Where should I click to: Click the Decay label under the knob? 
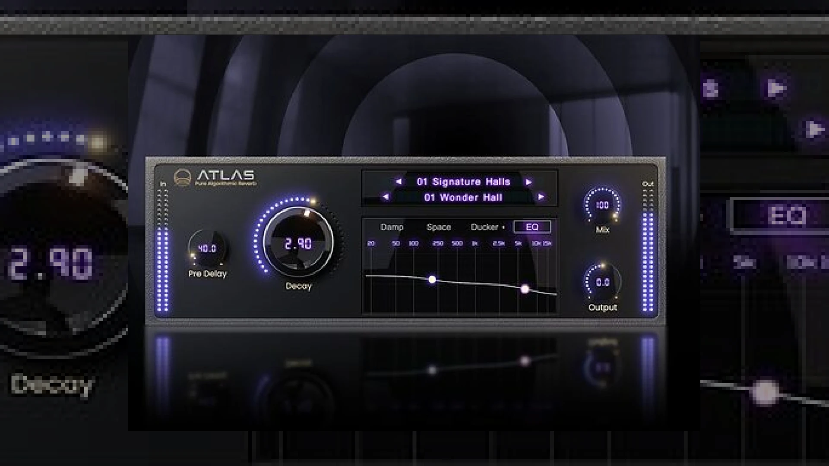point(298,286)
